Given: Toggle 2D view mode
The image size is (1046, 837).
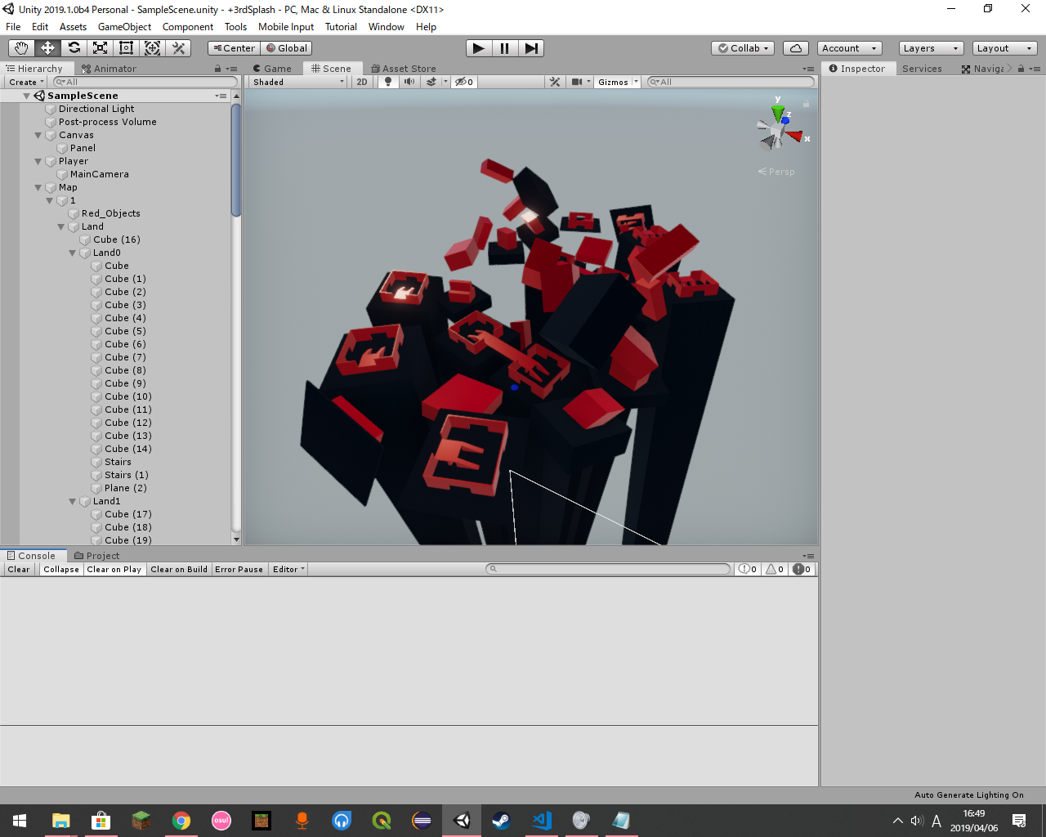Looking at the screenshot, I should (362, 82).
